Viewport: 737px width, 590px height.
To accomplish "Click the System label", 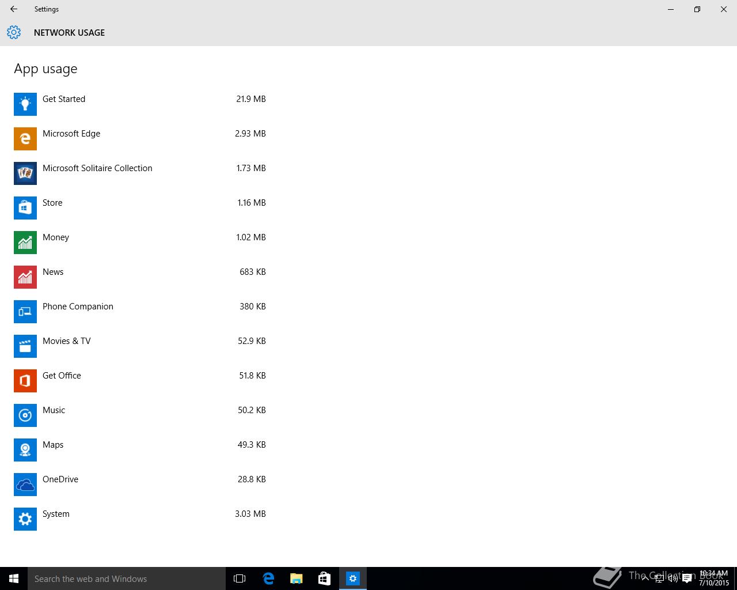I will point(56,514).
